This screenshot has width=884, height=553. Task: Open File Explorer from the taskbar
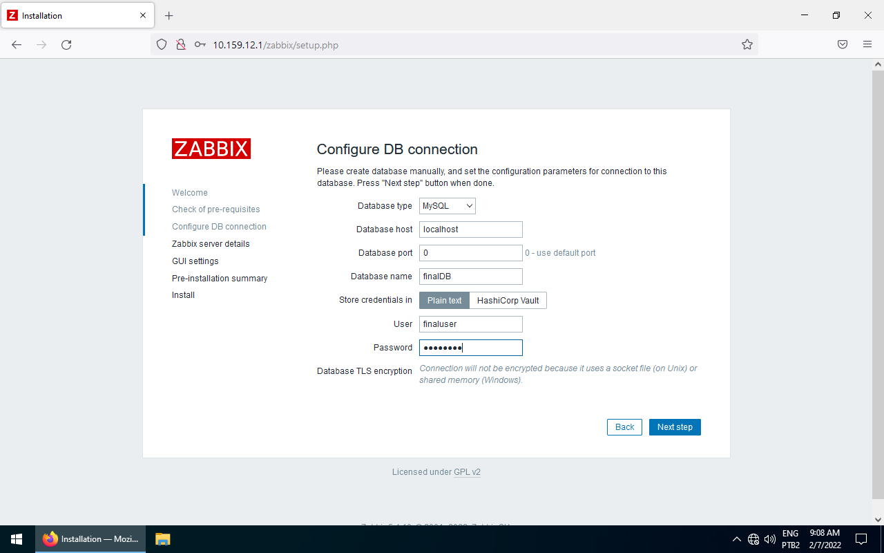(162, 539)
